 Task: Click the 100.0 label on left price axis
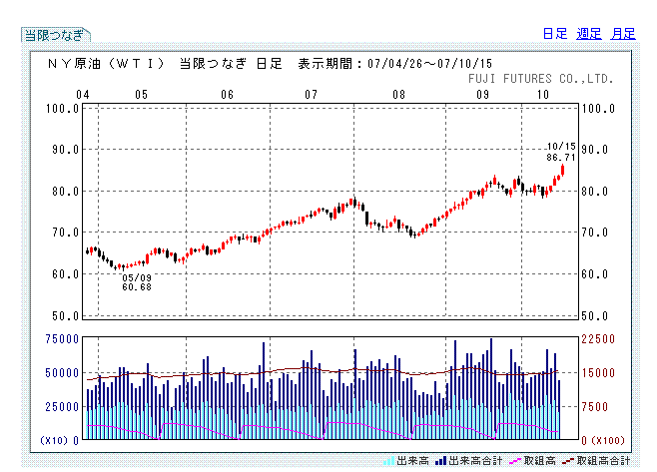click(x=65, y=108)
